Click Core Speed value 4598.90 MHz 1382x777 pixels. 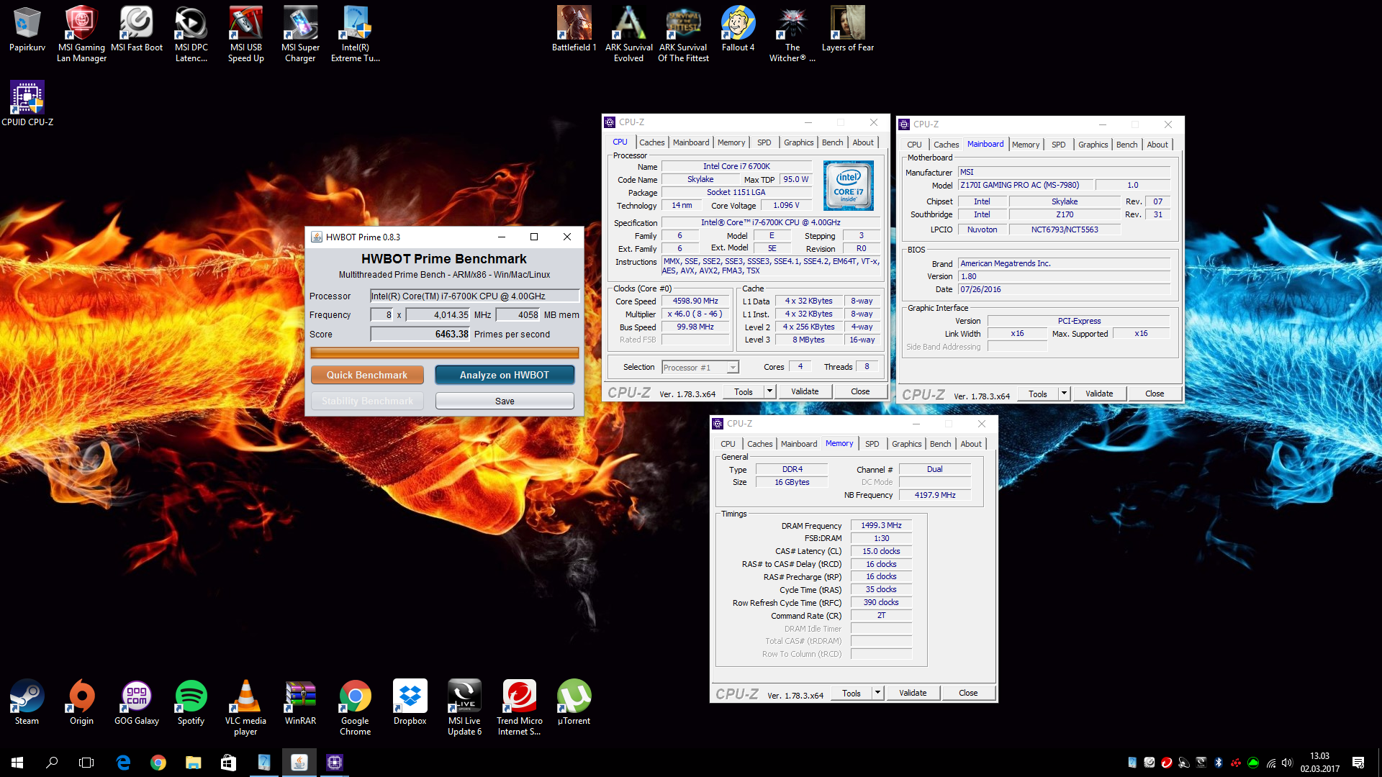point(695,301)
